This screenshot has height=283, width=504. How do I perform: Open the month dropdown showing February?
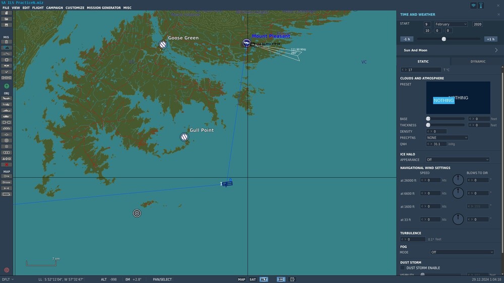pyautogui.click(x=451, y=24)
